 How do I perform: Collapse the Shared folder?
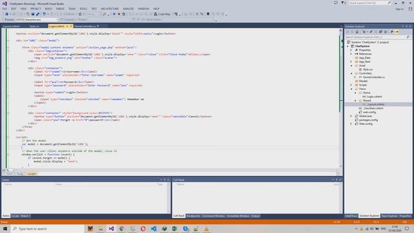pos(355,100)
